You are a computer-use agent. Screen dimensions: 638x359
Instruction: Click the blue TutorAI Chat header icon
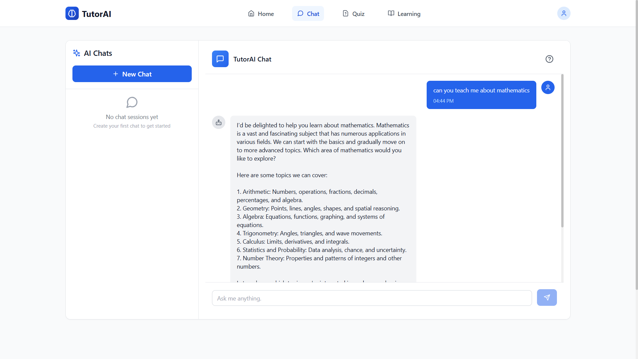click(220, 59)
